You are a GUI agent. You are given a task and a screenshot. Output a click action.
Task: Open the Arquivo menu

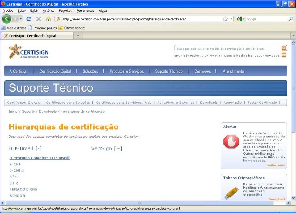8,11
